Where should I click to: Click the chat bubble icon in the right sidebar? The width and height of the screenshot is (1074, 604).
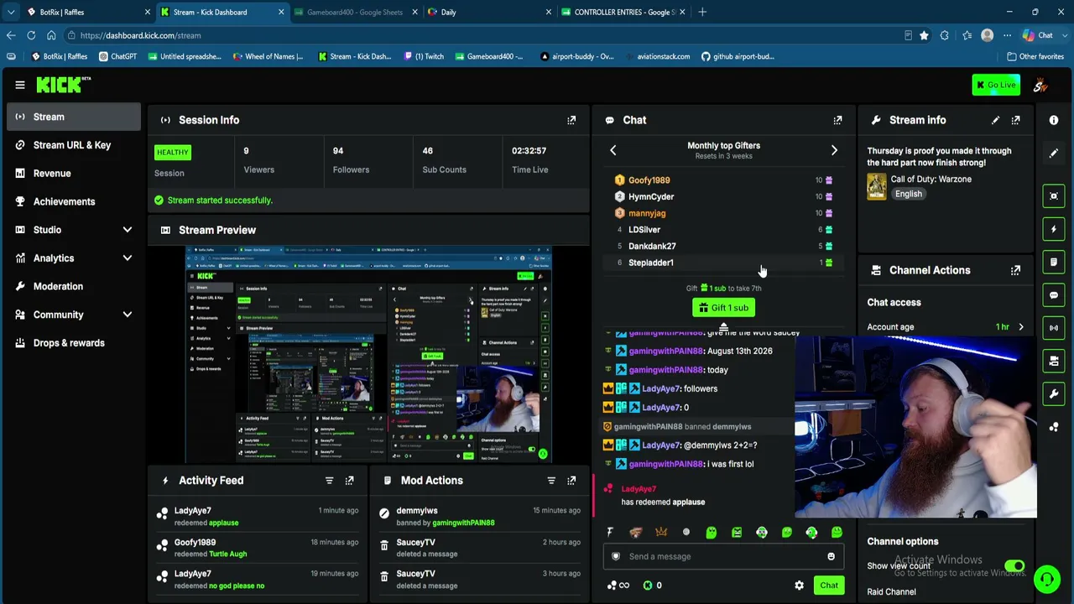pyautogui.click(x=1054, y=295)
